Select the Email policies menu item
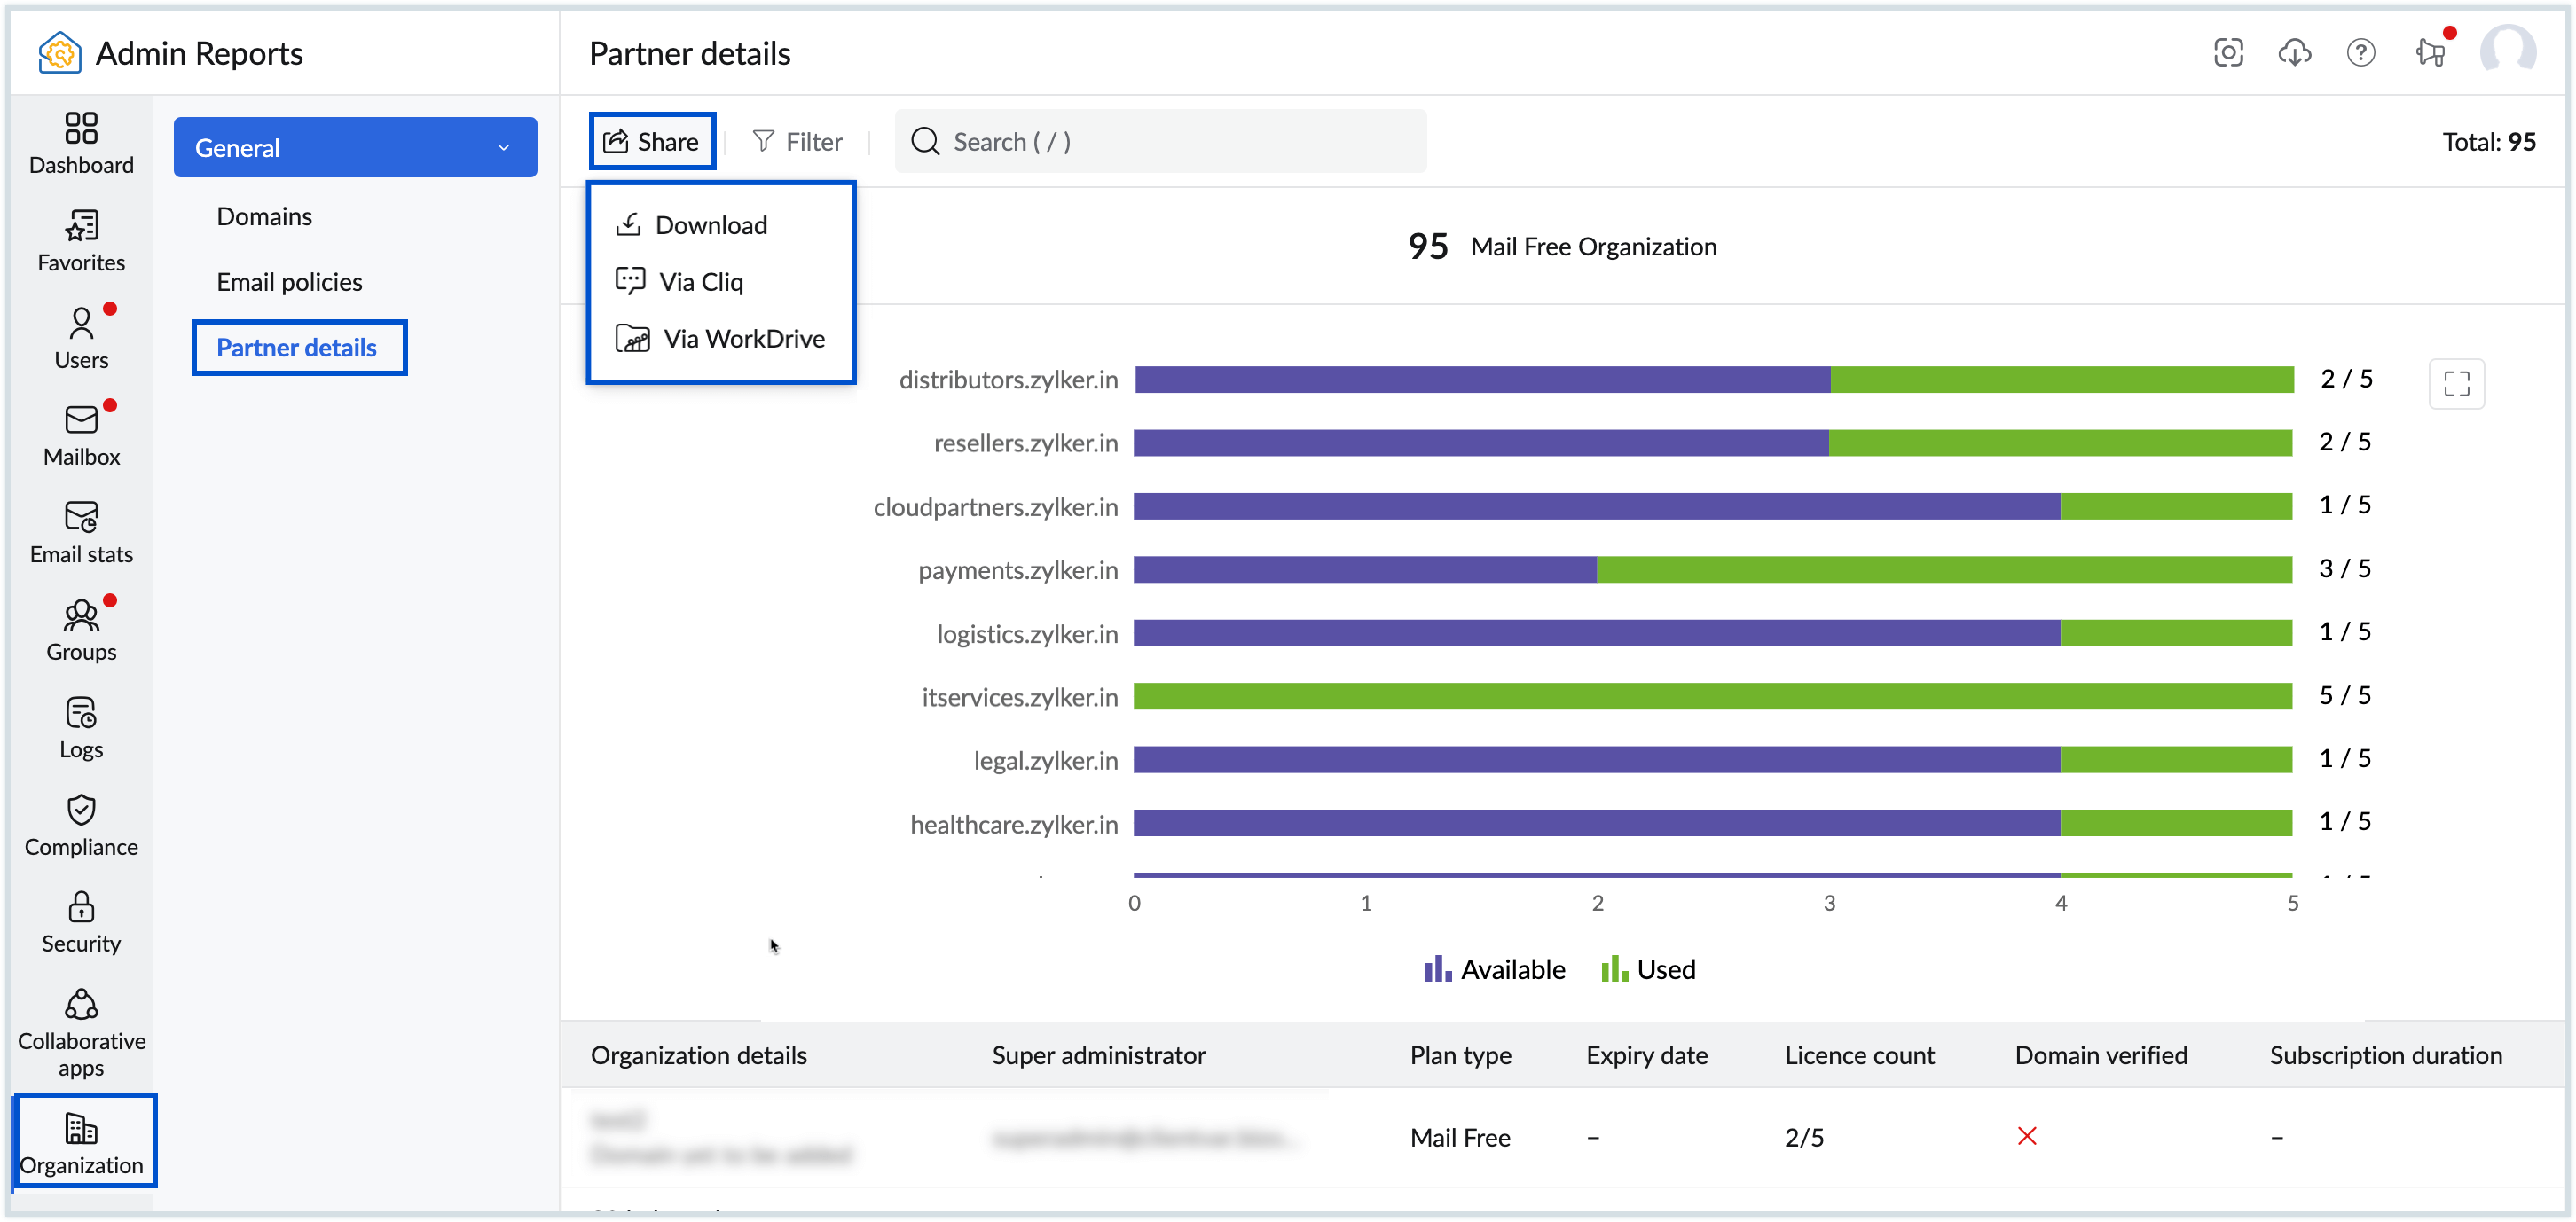Viewport: 2576px width, 1222px height. coord(289,281)
